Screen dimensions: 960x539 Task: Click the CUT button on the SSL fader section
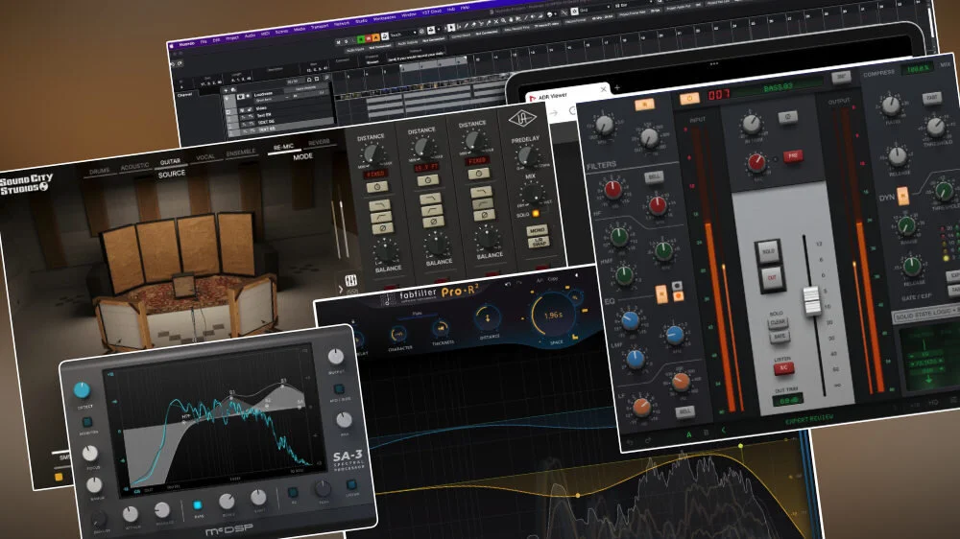772,278
